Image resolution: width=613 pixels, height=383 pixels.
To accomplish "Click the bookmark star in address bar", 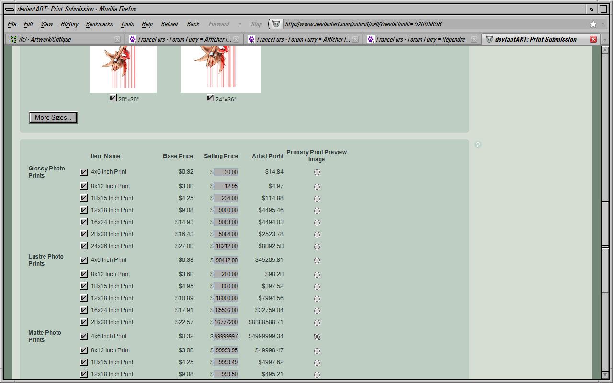I will tap(593, 24).
